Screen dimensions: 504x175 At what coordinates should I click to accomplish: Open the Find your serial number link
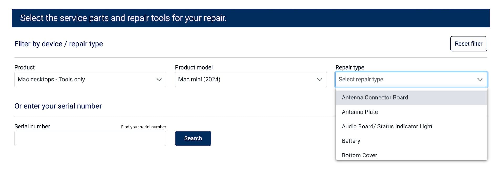(x=144, y=127)
